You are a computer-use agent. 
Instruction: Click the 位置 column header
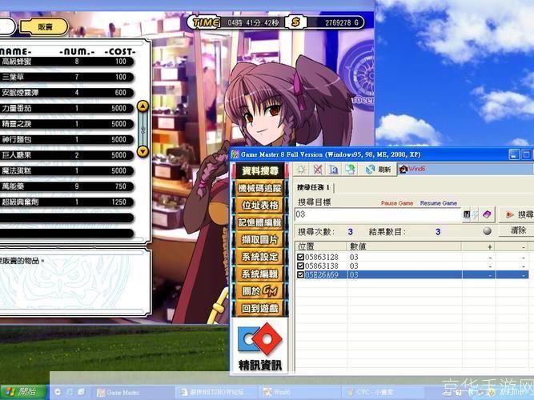(321, 246)
